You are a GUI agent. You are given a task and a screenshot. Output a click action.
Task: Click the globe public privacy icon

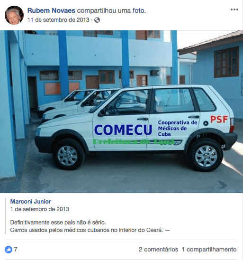pos(97,20)
